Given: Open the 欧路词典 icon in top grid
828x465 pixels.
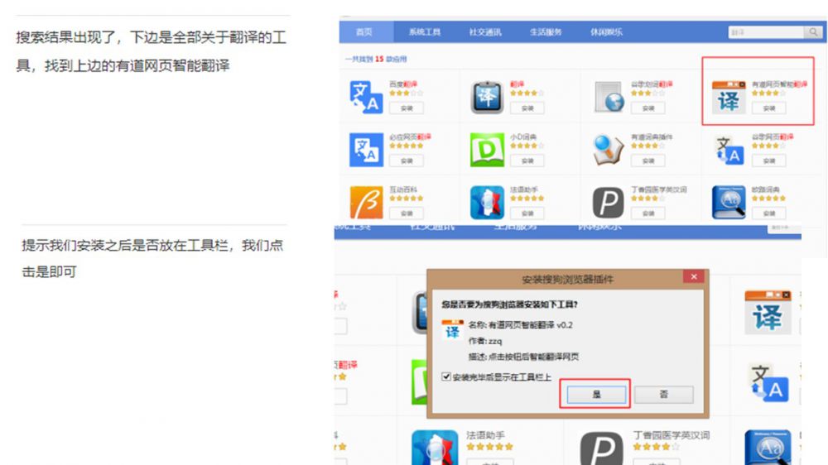Looking at the screenshot, I should pos(728,202).
